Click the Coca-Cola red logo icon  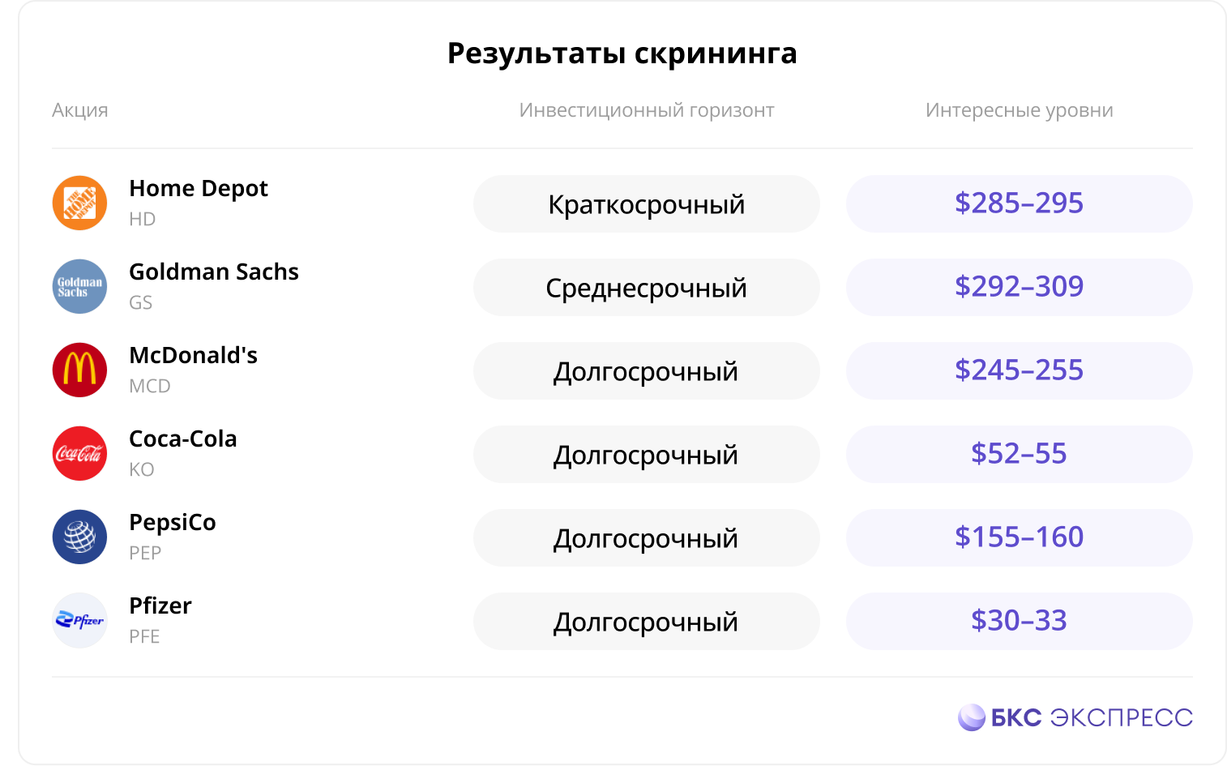(x=79, y=453)
